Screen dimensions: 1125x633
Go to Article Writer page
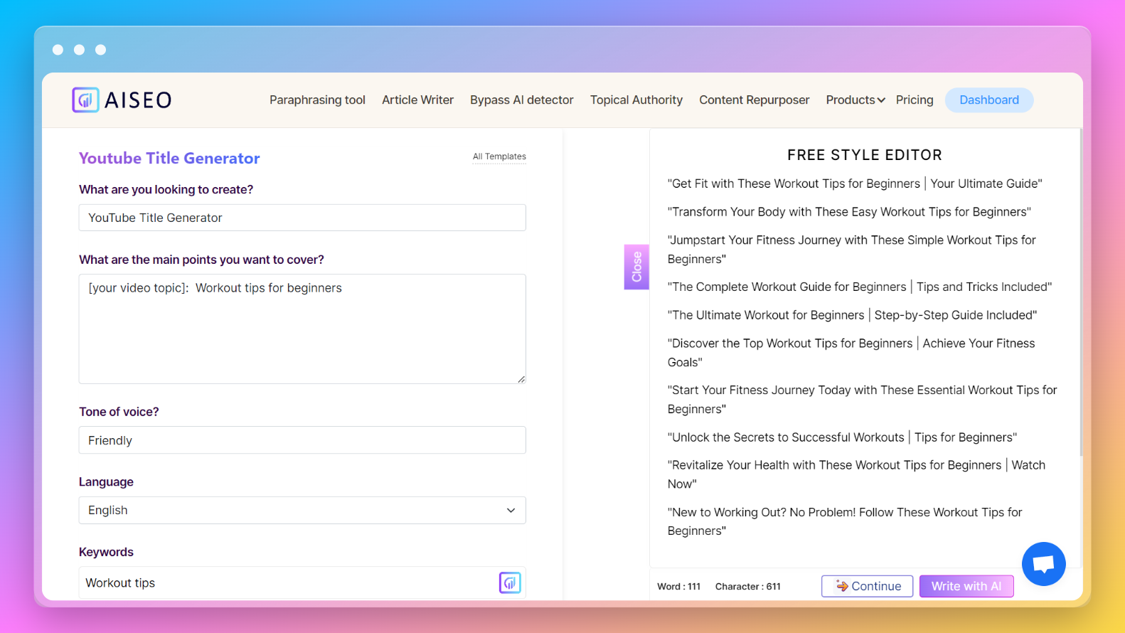pos(417,100)
